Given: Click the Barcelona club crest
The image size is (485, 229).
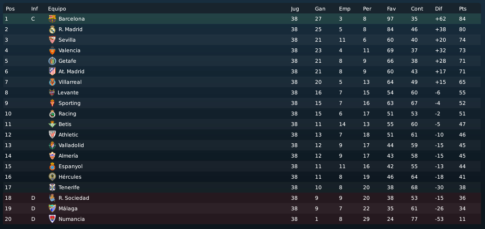Looking at the screenshot, I should pos(52,19).
